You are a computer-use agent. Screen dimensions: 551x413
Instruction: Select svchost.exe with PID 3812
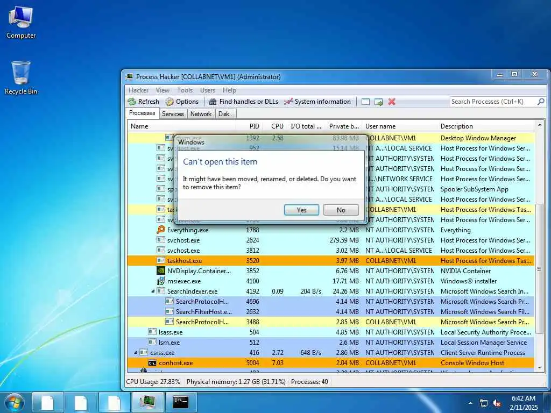331,251
